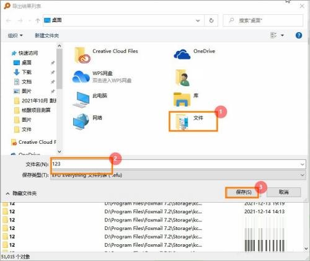Select the OneDrive cloud icon

[182, 54]
